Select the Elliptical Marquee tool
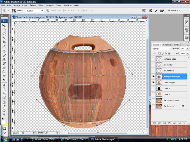Viewport: 190px width, 142px height. 4,30
